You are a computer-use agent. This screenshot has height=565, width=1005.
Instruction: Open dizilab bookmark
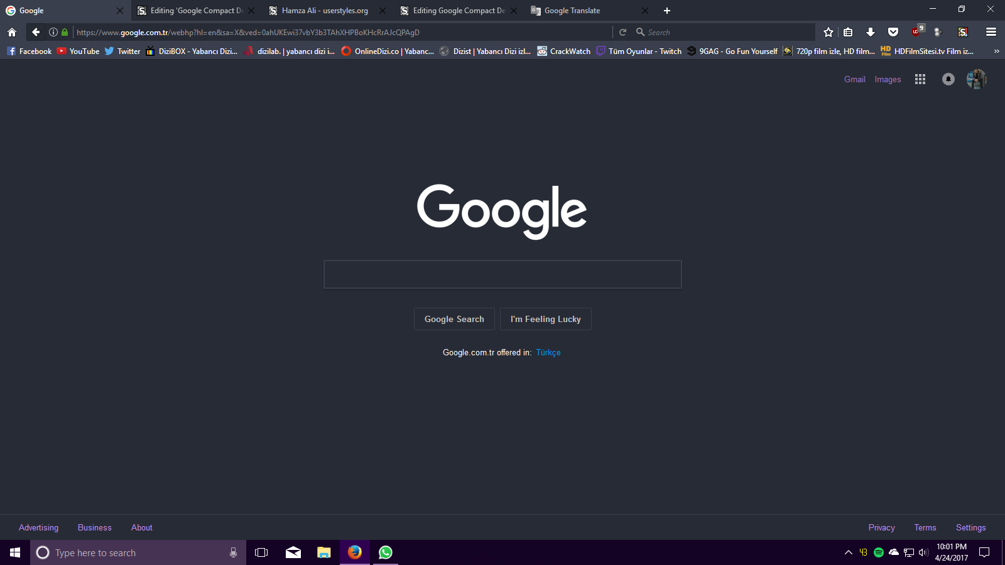[x=290, y=51]
